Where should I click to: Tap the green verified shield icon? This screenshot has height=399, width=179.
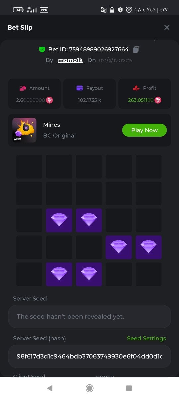(42, 49)
